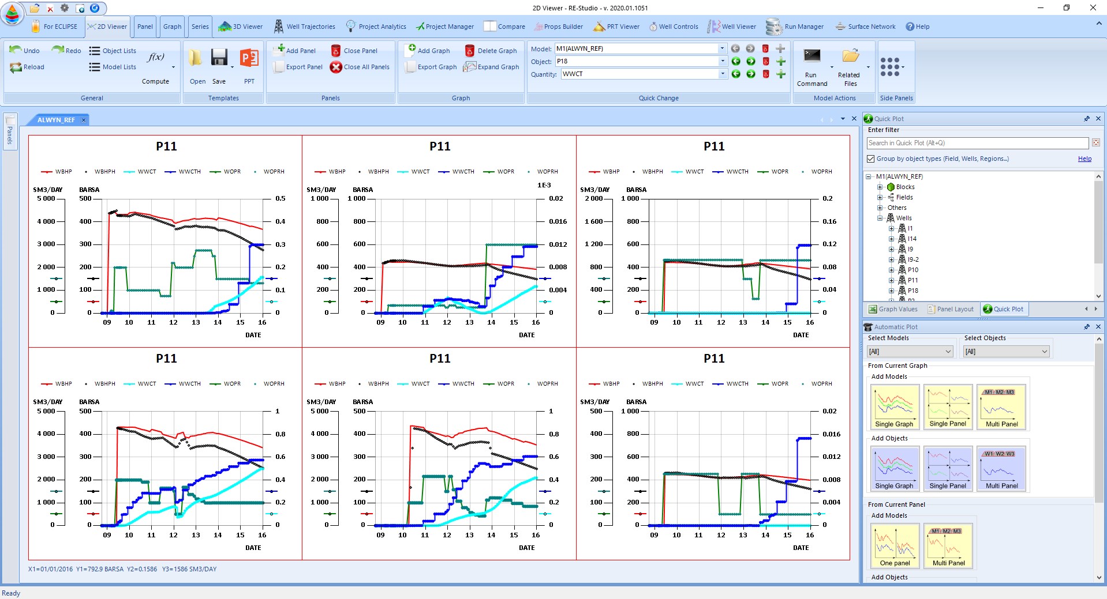Click green previous arrow for Quantity row
The height and width of the screenshot is (599, 1107).
point(736,74)
